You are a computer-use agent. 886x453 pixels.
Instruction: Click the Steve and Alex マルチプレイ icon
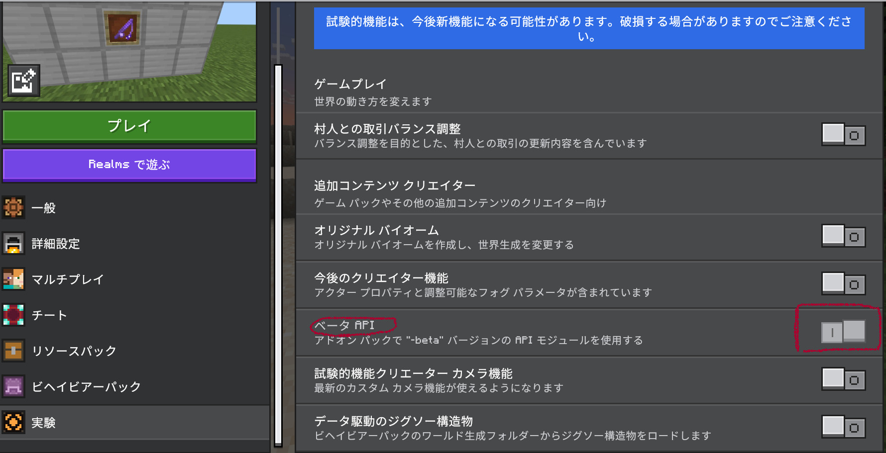tap(13, 279)
